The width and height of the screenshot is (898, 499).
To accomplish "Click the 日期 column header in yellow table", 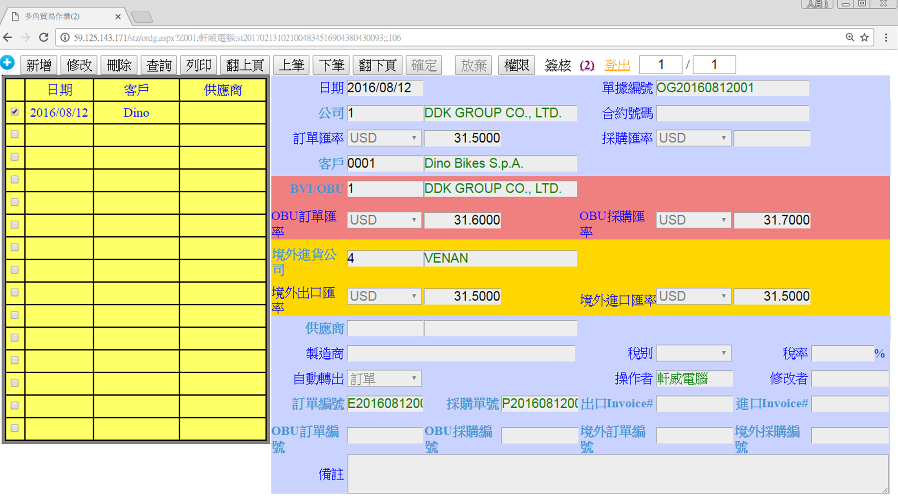I will tap(59, 90).
